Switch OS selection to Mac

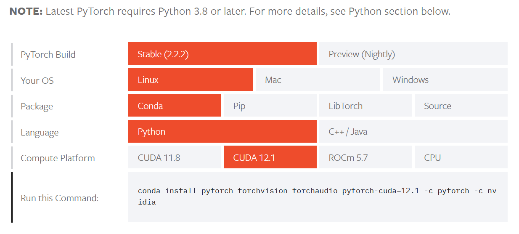(318, 80)
